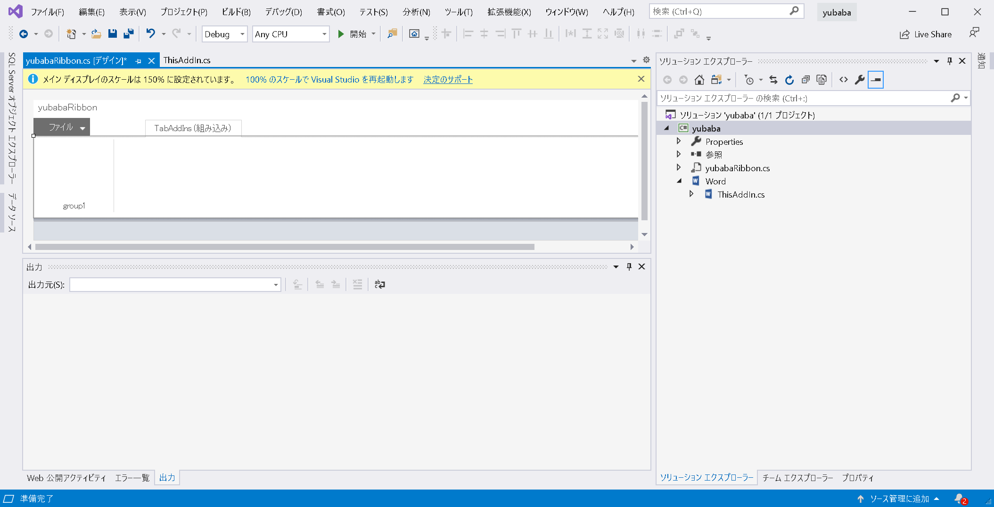Click Collapse All in Solution Explorer toolbar
994x507 pixels.
tap(805, 80)
